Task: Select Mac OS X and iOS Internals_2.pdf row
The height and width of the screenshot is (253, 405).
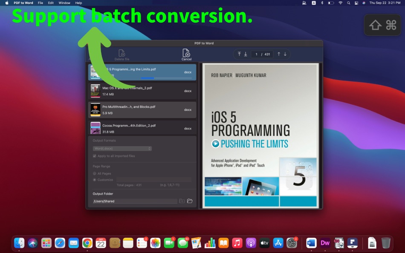Action: pyautogui.click(x=142, y=91)
